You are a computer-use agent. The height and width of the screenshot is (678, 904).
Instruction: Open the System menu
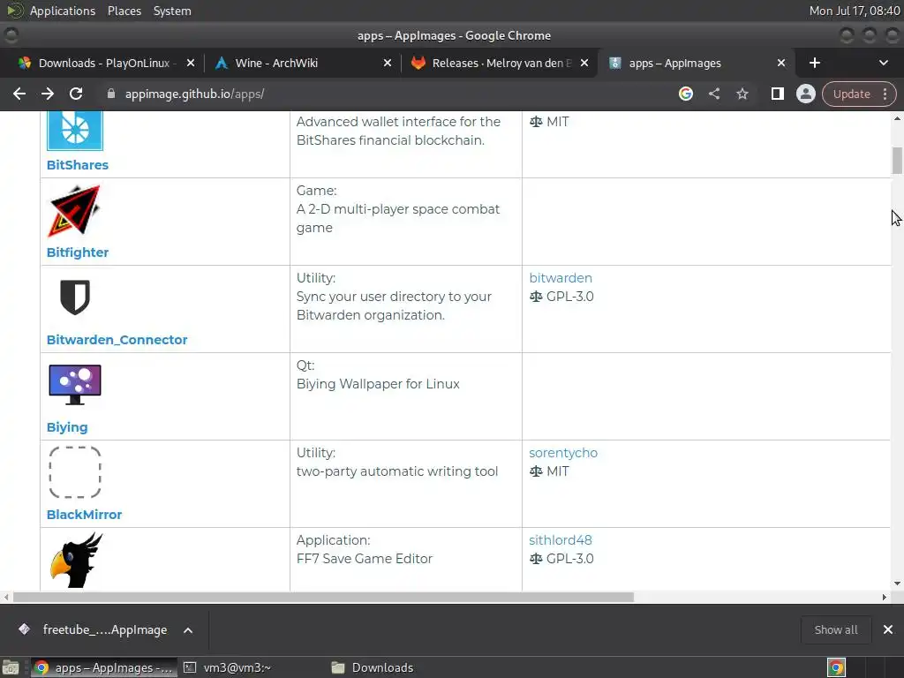point(172,11)
